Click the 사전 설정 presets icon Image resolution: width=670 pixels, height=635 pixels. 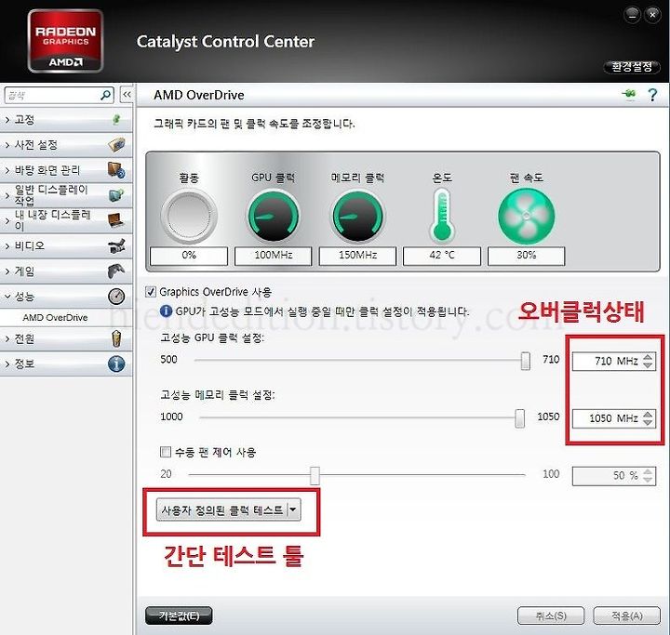click(116, 145)
